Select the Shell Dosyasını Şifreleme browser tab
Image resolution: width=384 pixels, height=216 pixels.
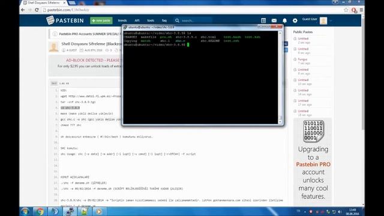click(44, 2)
